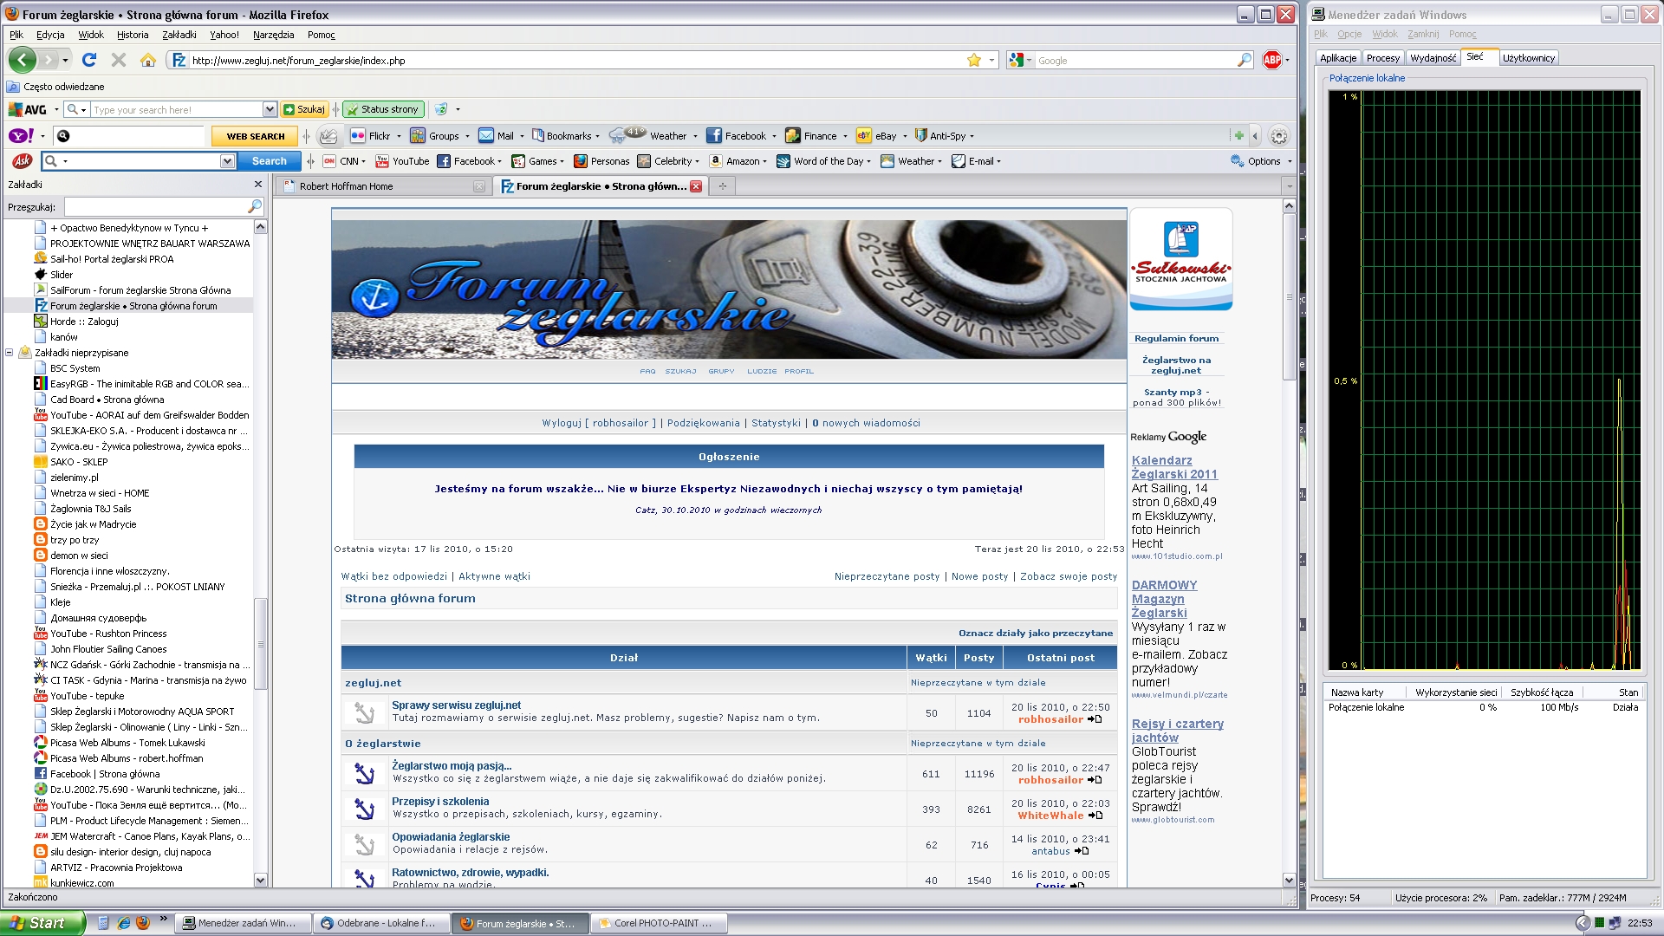Click the page vertical scrollbar down arrow
This screenshot has width=1664, height=936.
tap(1289, 881)
